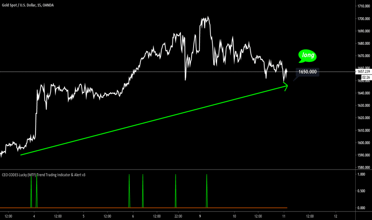Click the CEO CODES Lucky indicator title
The width and height of the screenshot is (372, 220).
[x=44, y=175]
